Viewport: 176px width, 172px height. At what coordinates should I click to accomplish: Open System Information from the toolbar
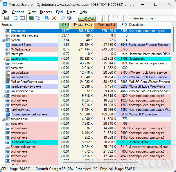pyautogui.click(x=31, y=18)
